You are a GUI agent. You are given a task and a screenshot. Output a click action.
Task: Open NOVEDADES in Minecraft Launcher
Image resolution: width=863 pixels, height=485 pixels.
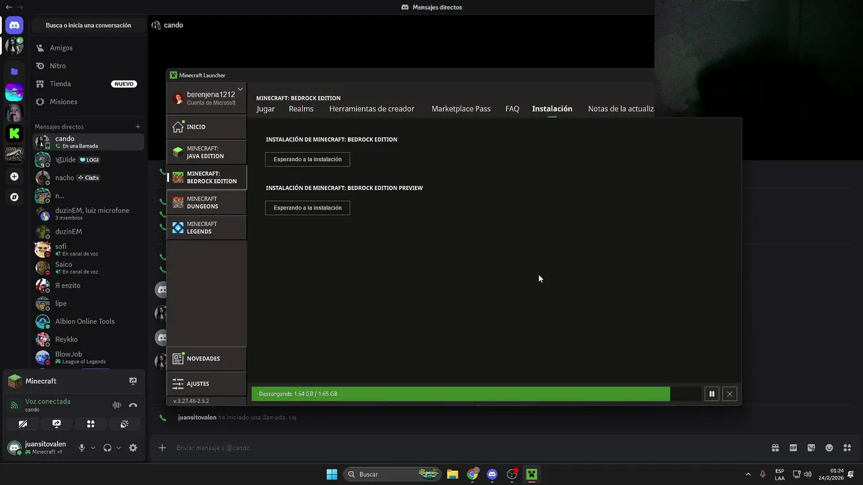pyautogui.click(x=207, y=358)
